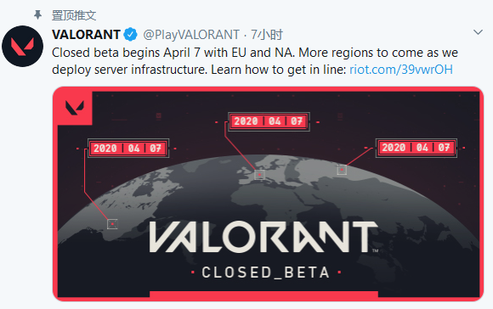The image size is (493, 309).
Task: Open the VALORANT profile avatar
Action: (22, 46)
